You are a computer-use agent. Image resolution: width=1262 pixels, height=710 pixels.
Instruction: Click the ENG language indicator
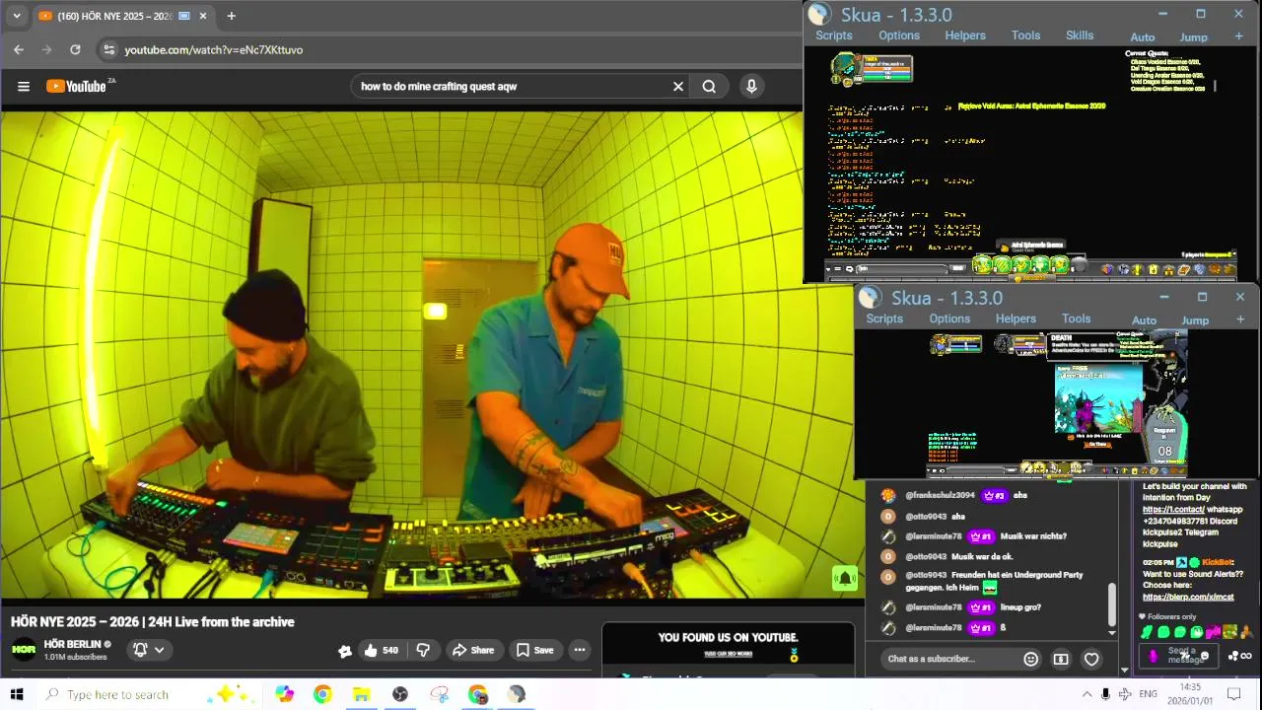1148,694
